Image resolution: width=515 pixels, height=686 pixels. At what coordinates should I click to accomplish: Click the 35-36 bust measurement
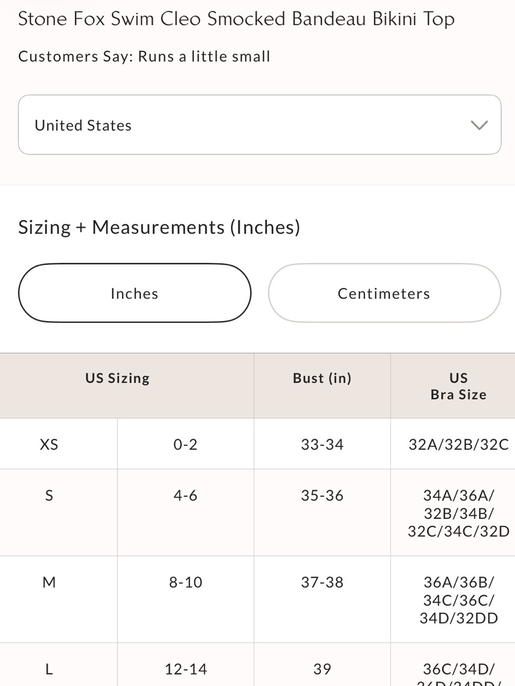tap(322, 496)
